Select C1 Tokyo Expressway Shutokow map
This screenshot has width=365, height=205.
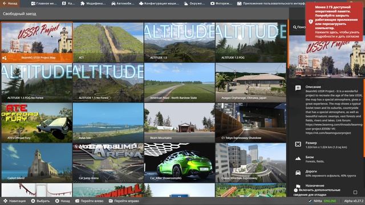pyautogui.click(x=251, y=123)
